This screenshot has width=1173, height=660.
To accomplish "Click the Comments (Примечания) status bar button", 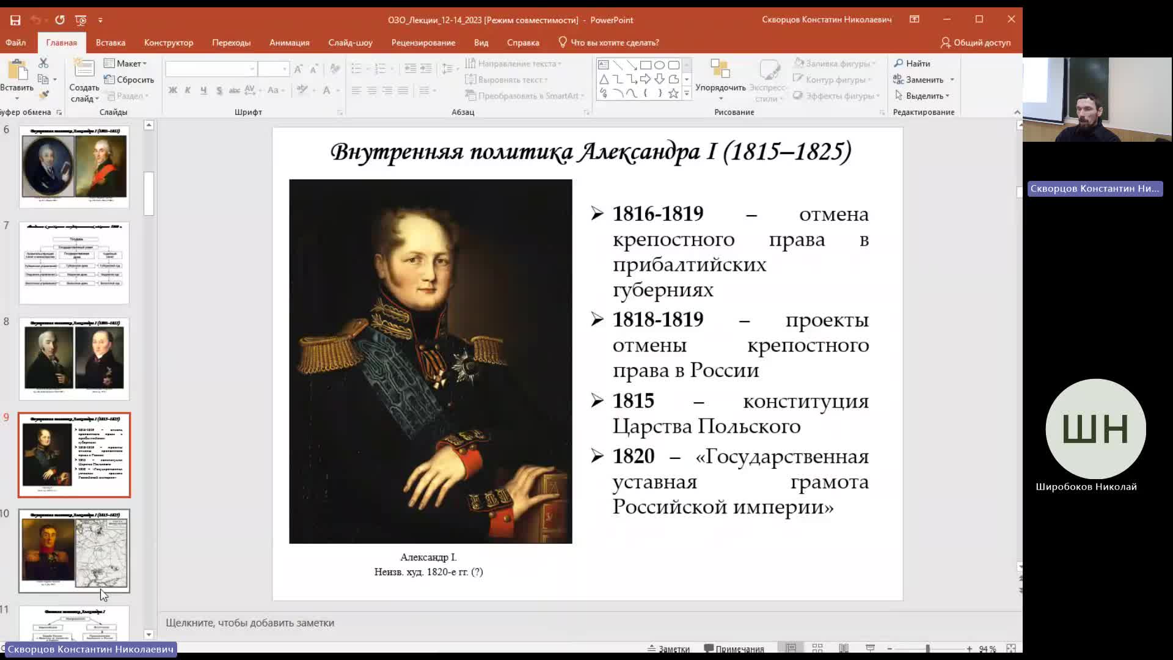I will 734,649.
